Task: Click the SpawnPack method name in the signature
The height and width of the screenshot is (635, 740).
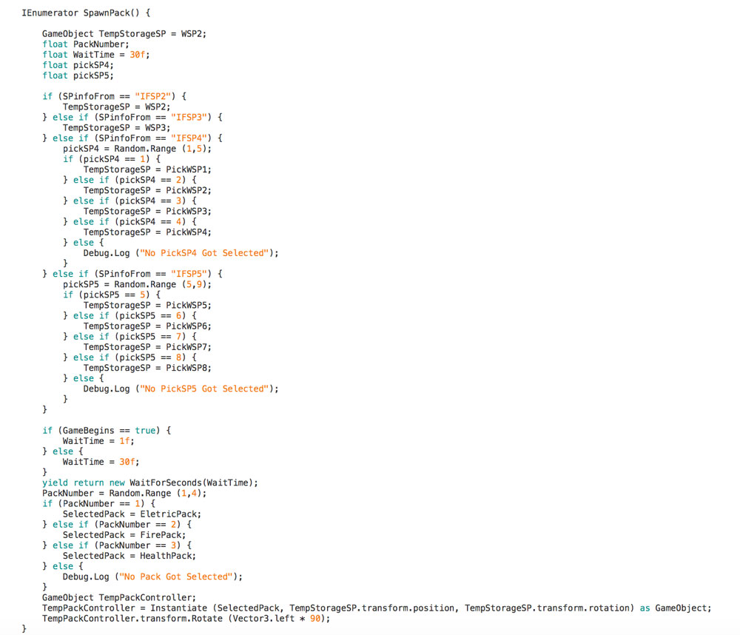Action: pyautogui.click(x=104, y=13)
